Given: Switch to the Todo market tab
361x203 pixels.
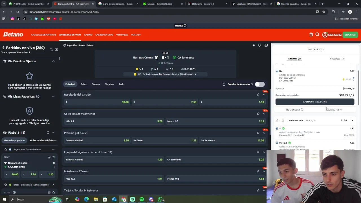Looking at the screenshot, I should pyautogui.click(x=122, y=84).
